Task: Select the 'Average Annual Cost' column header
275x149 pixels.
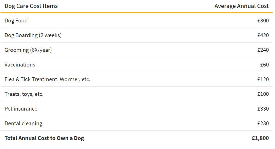Action: click(242, 6)
